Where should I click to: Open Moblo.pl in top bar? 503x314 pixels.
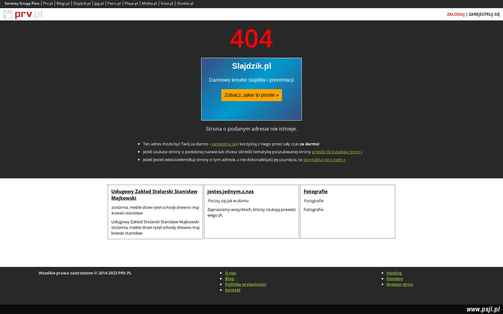pos(149,4)
